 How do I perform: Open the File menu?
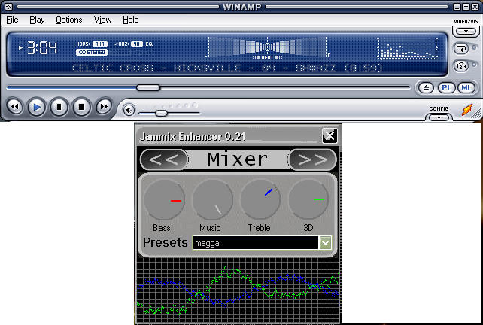tap(12, 20)
